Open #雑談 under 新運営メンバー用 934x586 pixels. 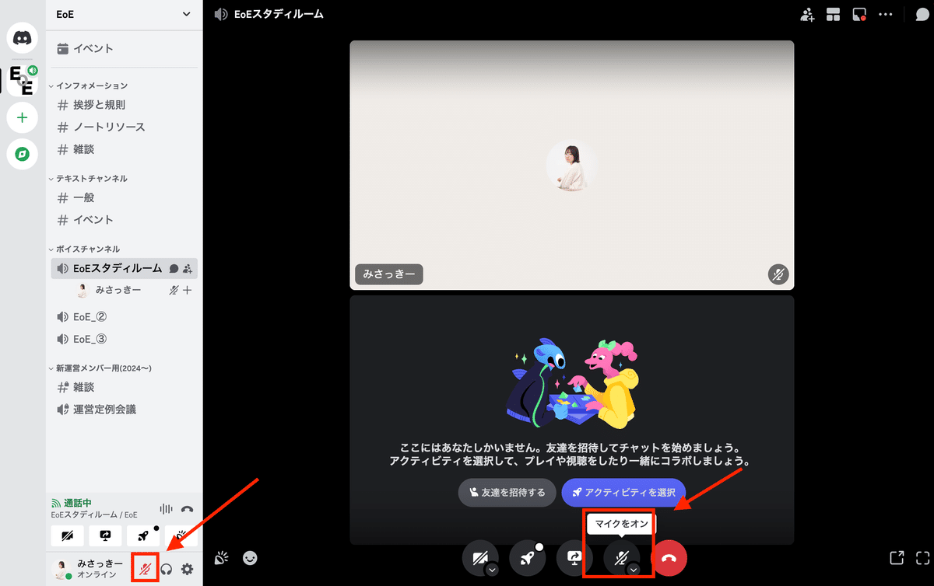[124, 387]
